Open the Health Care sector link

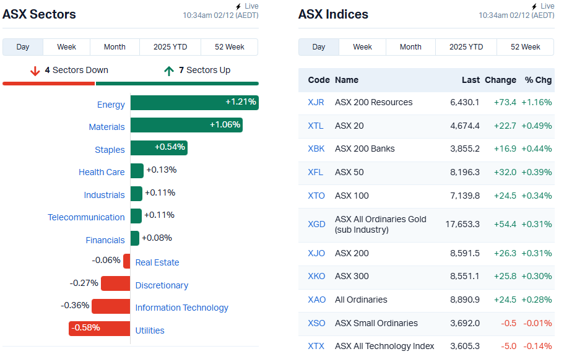click(102, 172)
